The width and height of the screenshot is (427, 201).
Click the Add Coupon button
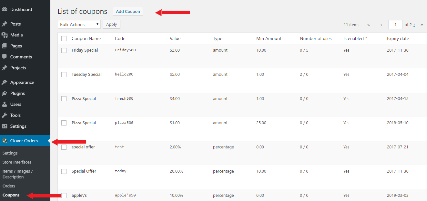(128, 11)
